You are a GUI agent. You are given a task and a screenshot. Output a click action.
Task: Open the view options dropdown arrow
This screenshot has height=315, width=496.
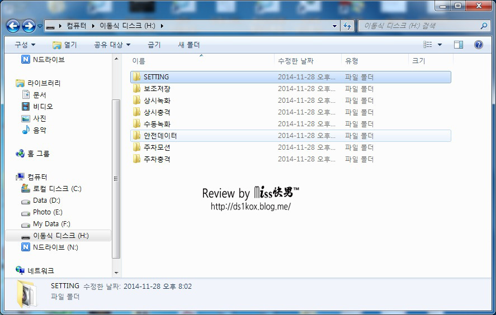coord(440,45)
